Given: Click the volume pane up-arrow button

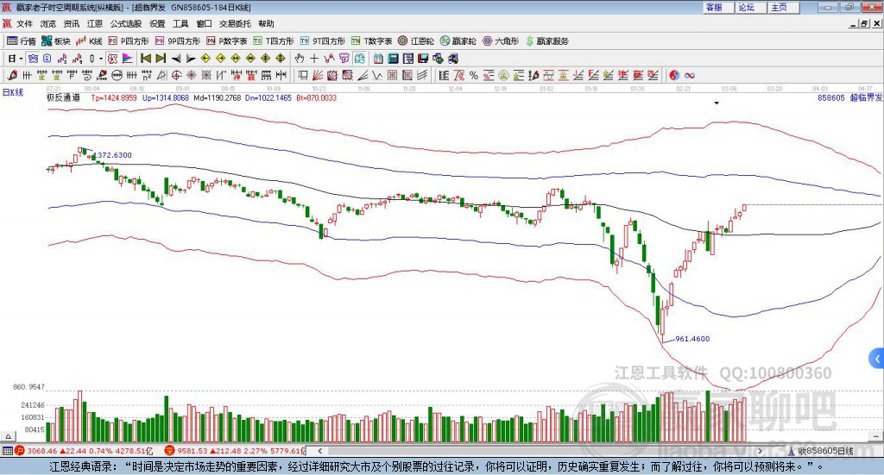Looking at the screenshot, I should [9, 436].
